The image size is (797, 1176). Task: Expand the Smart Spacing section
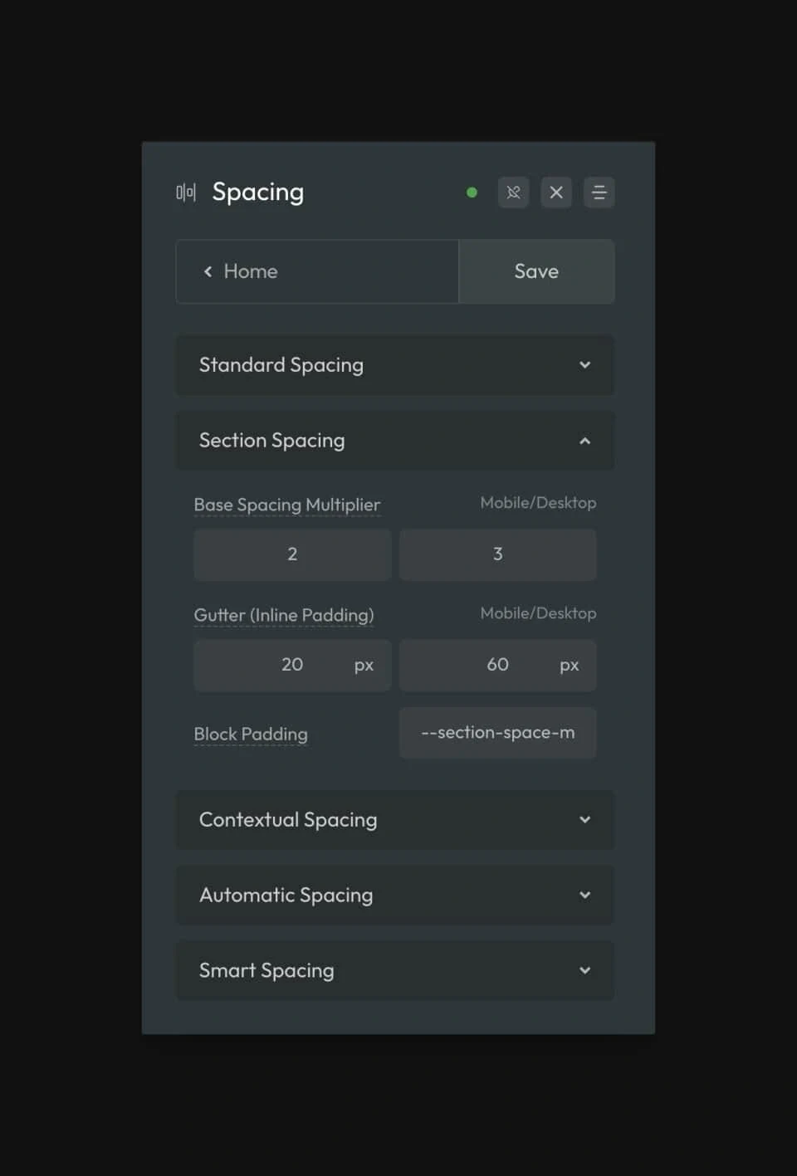point(394,970)
